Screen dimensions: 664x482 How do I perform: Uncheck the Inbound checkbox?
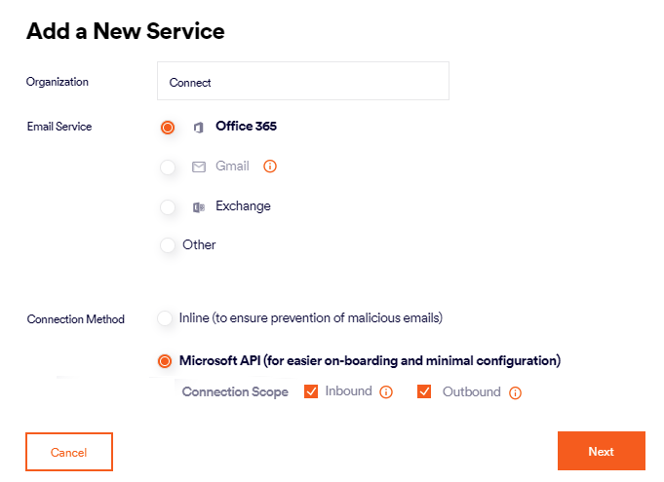click(x=312, y=391)
